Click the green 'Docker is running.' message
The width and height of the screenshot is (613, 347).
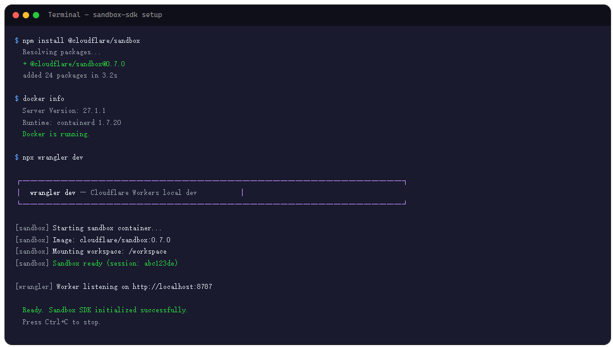point(56,134)
